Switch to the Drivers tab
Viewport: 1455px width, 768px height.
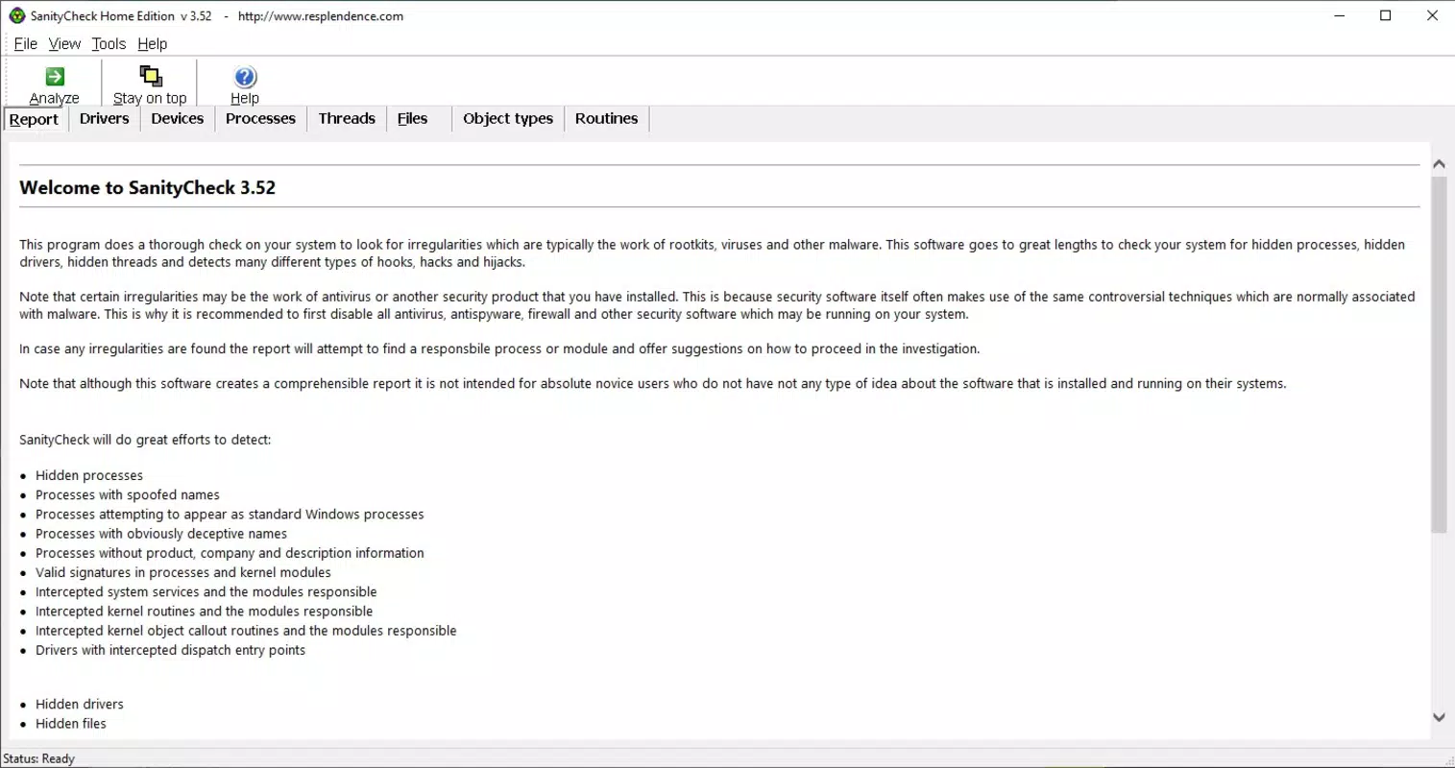(x=105, y=118)
